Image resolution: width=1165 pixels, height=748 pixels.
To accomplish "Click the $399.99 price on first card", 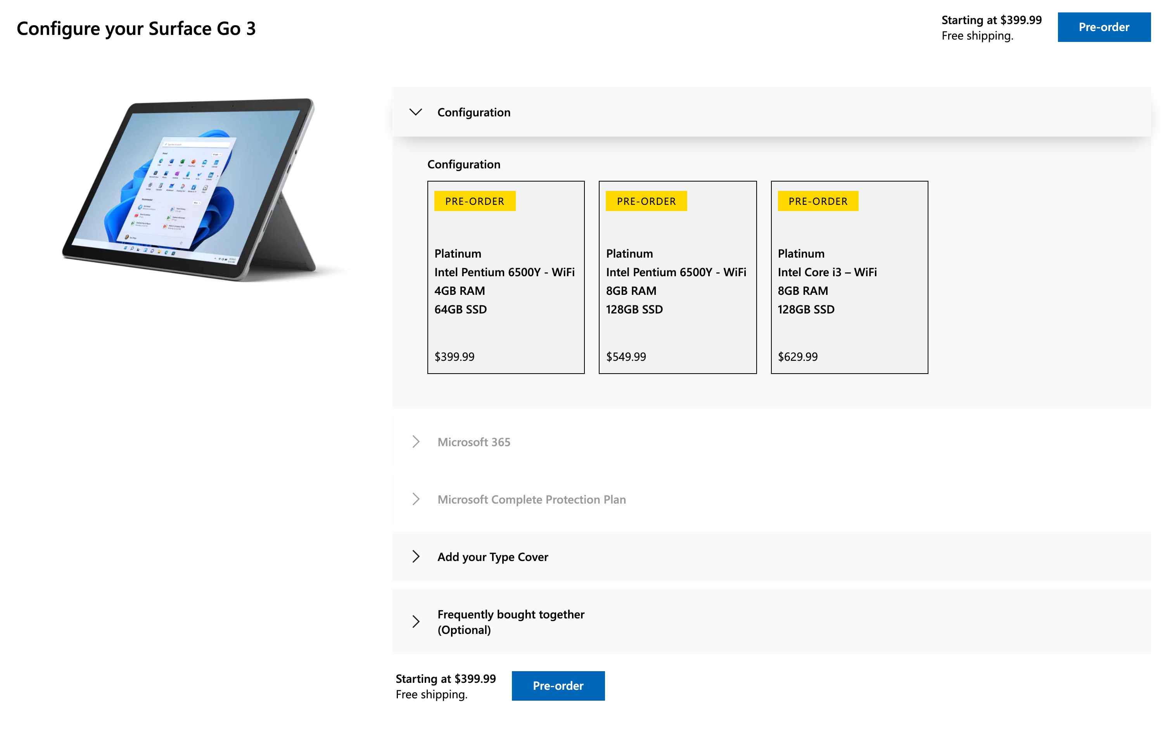I will [x=455, y=357].
